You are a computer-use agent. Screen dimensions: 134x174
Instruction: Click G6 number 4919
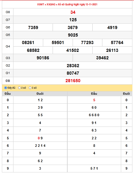tap(112, 27)
